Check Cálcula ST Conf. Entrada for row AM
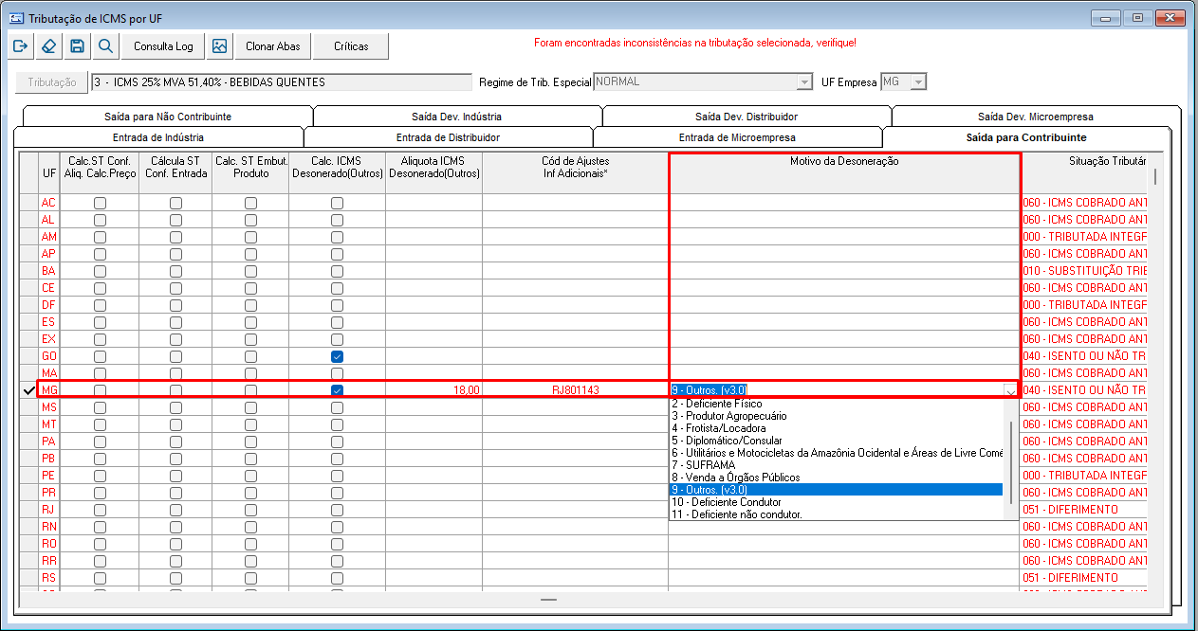The image size is (1198, 631). [x=175, y=237]
